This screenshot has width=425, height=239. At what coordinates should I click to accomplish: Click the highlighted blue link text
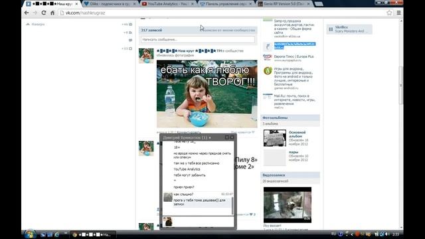click(295, 46)
